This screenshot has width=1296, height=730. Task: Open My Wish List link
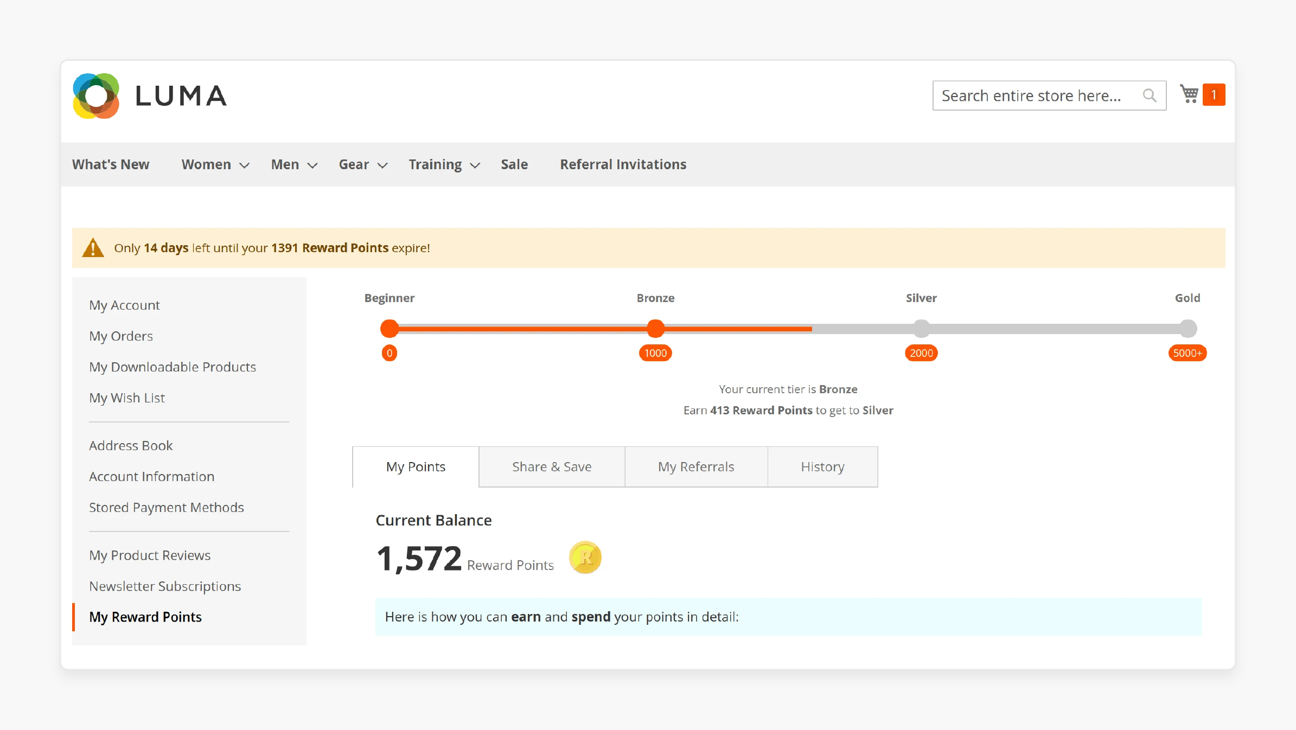coord(127,398)
